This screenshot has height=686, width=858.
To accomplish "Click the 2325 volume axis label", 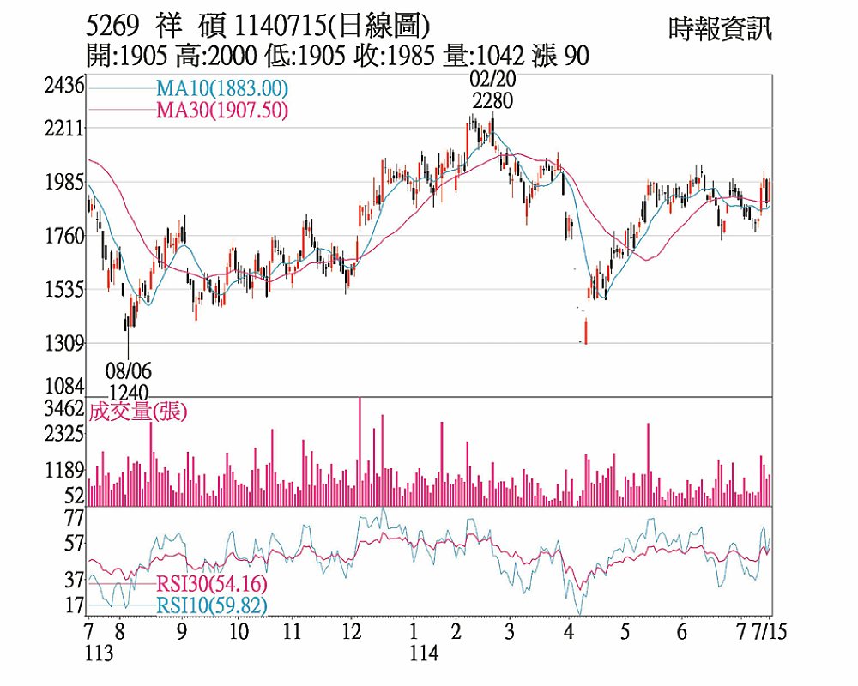I will pyautogui.click(x=64, y=435).
